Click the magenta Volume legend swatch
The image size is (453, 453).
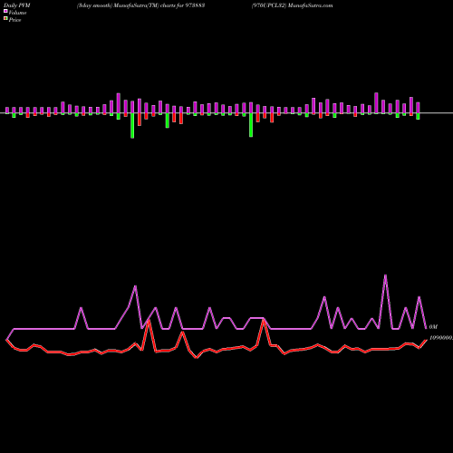point(5,11)
